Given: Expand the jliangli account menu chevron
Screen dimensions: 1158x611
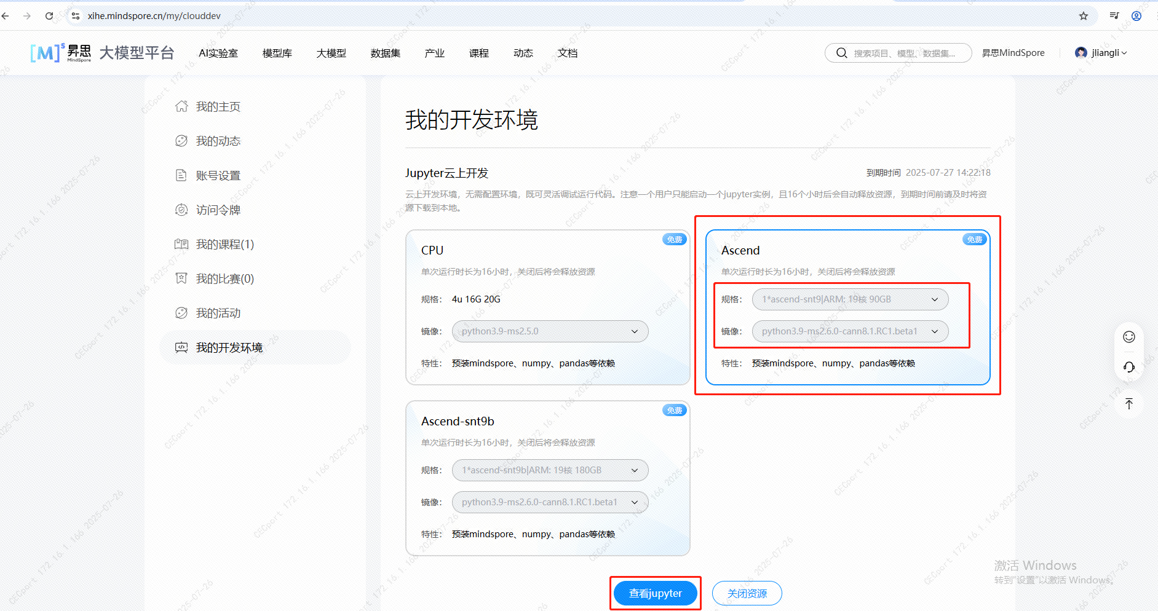Looking at the screenshot, I should click(x=1124, y=53).
